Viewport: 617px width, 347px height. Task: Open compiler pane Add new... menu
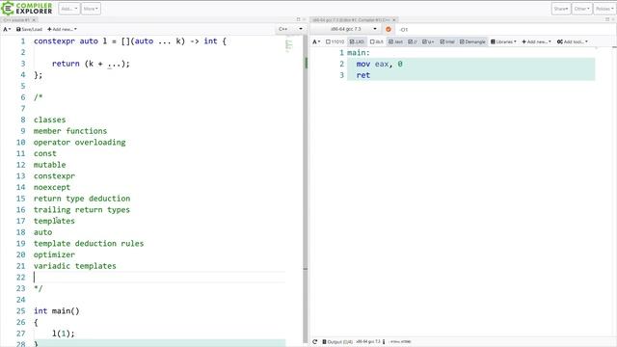point(536,41)
